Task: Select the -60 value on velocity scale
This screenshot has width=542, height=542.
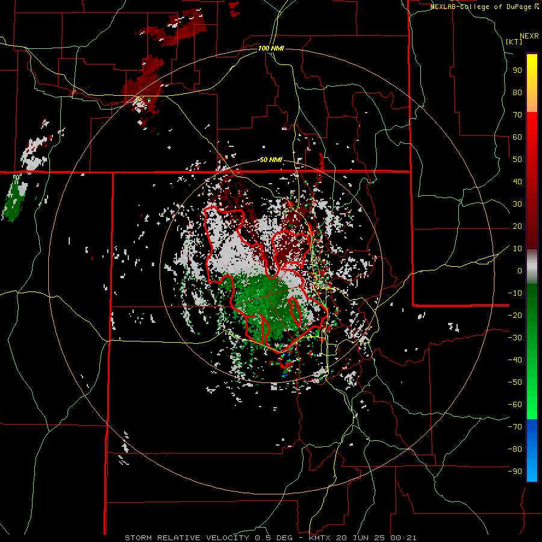Action: pyautogui.click(x=515, y=405)
